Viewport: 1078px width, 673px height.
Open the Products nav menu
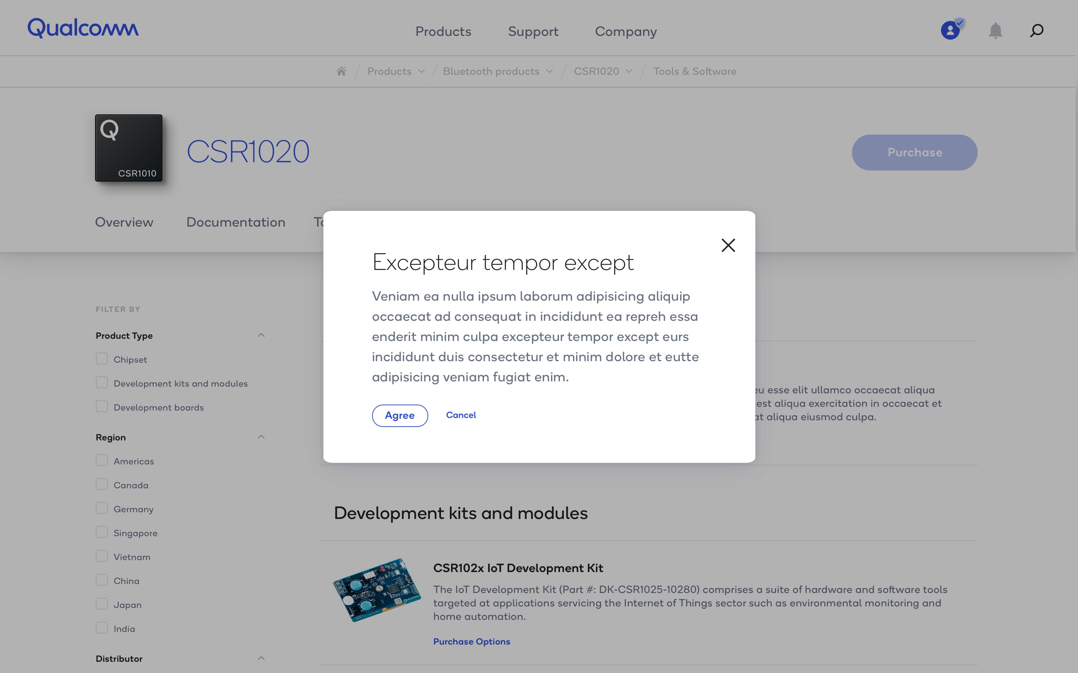point(443,32)
